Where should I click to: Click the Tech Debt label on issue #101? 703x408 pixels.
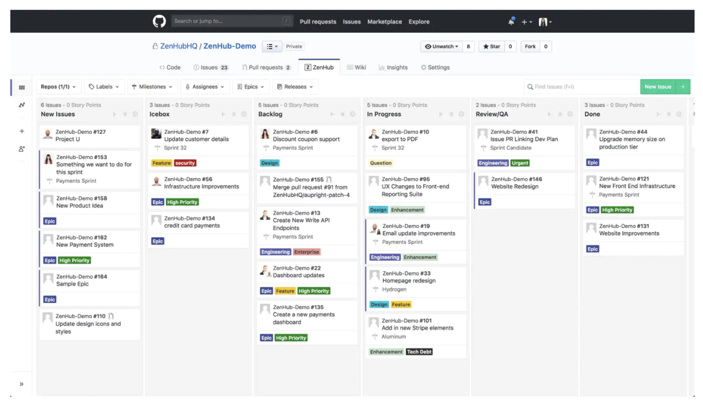click(x=419, y=352)
